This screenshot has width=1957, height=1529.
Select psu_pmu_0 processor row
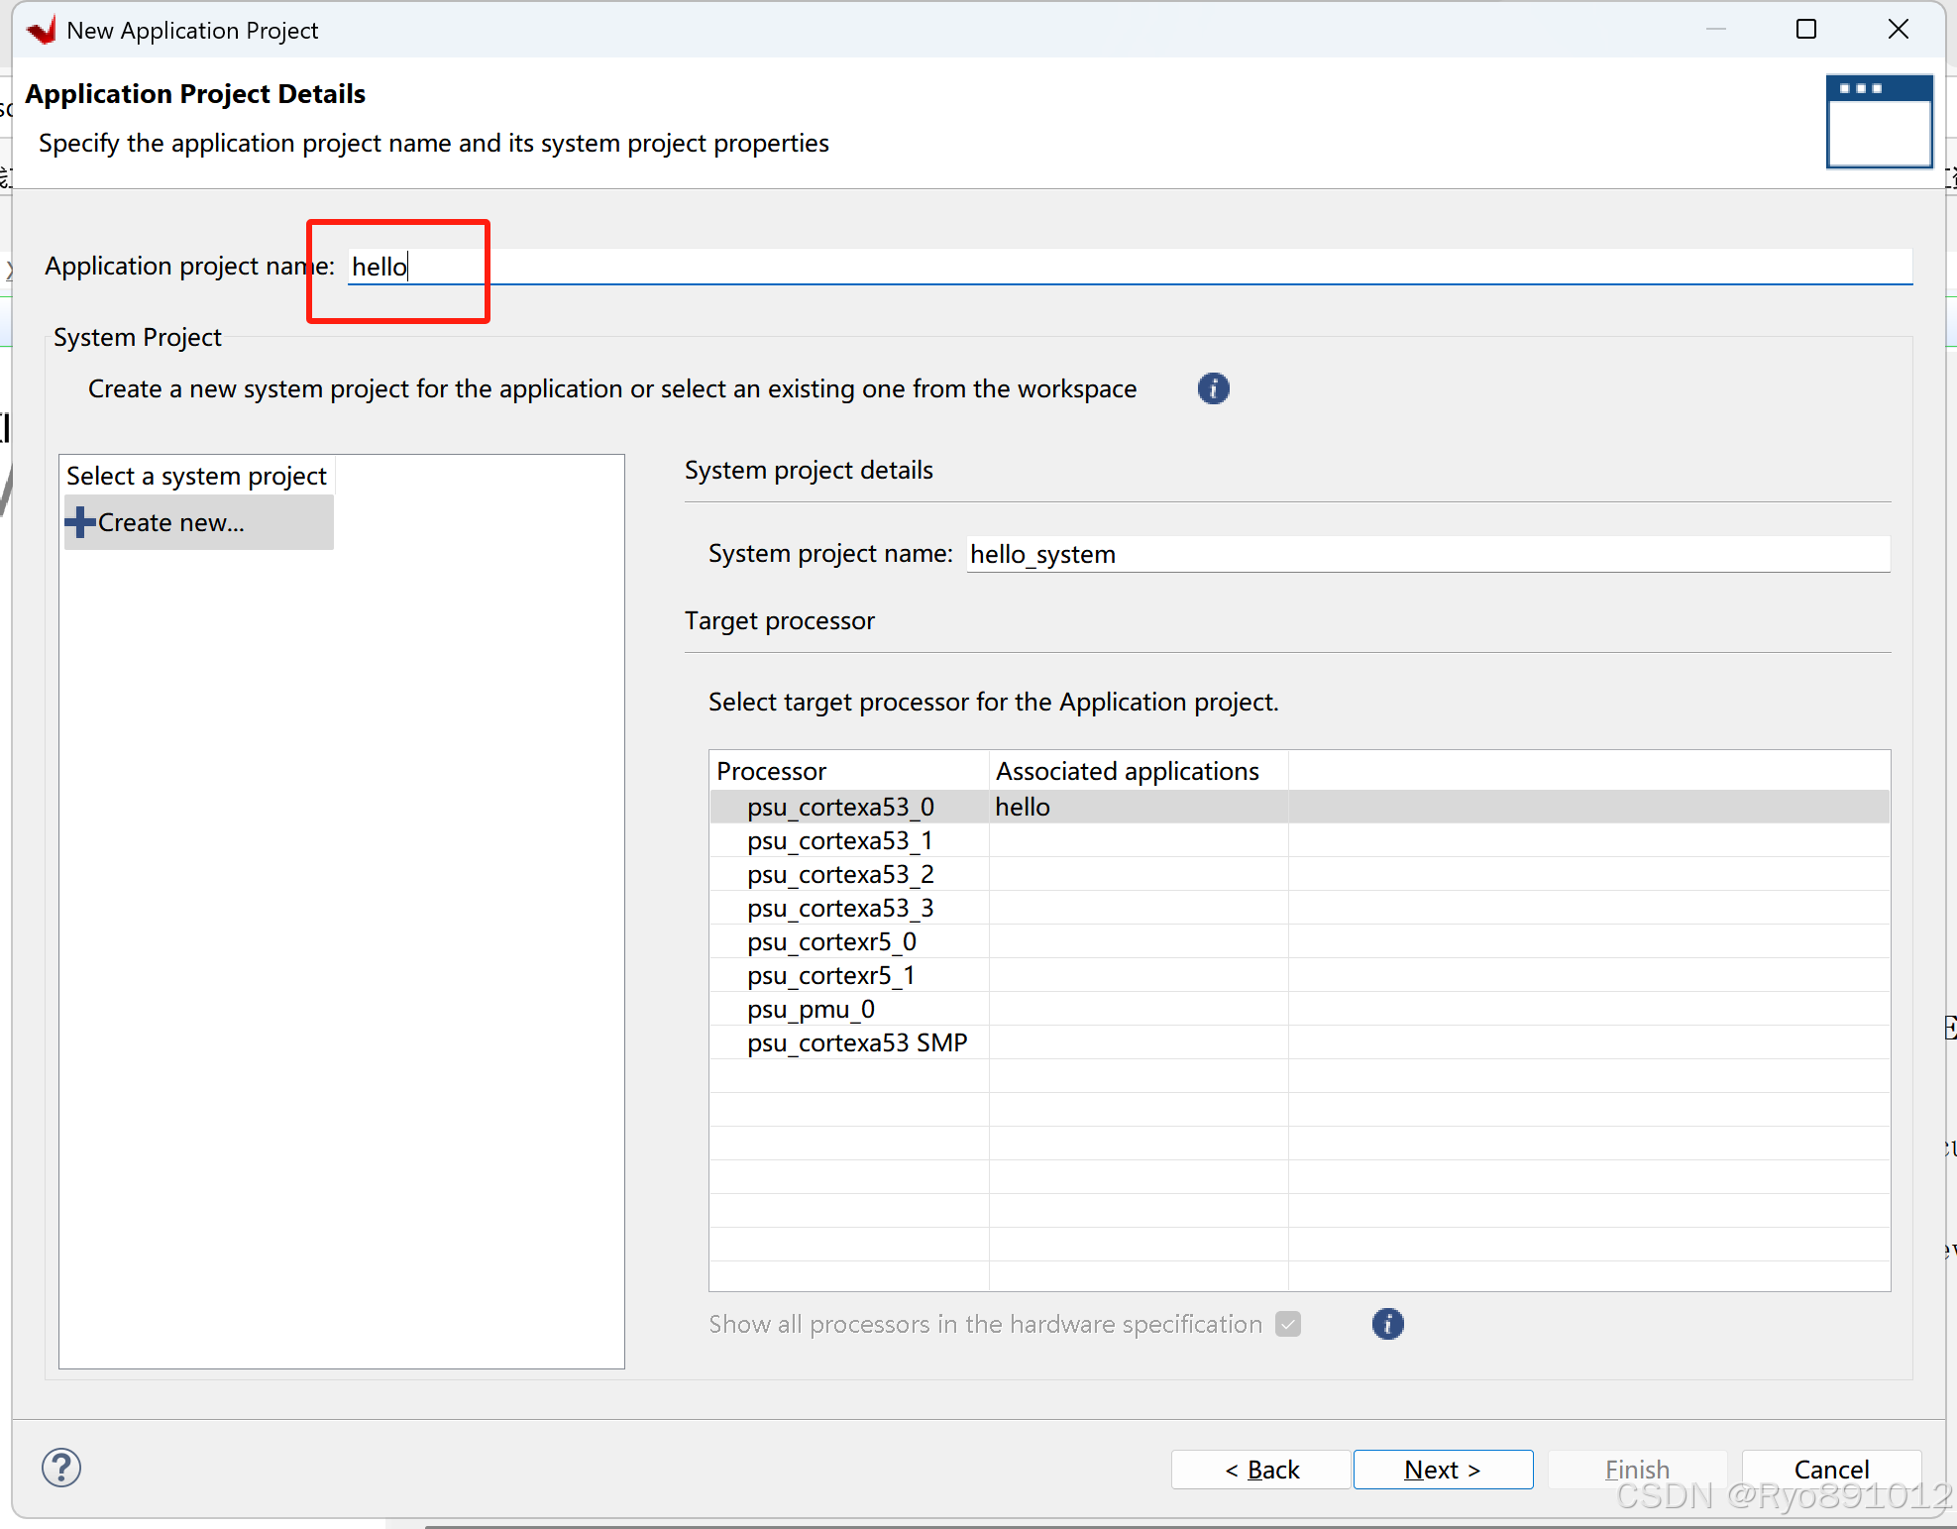click(x=811, y=1010)
